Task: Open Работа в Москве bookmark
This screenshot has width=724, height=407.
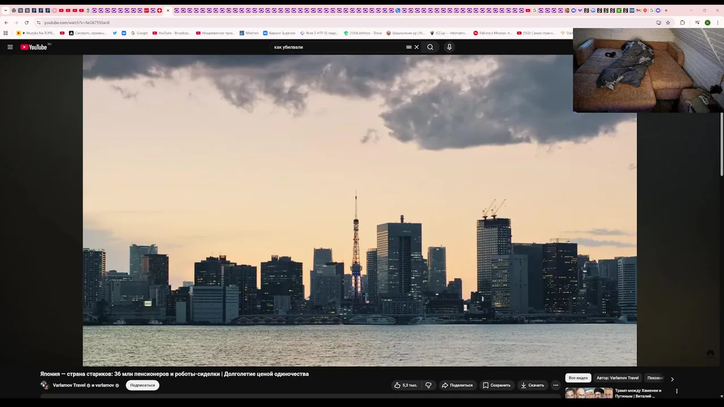Action: [x=493, y=33]
